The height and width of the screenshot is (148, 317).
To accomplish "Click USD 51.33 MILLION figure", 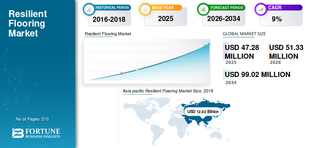I will [x=286, y=52].
